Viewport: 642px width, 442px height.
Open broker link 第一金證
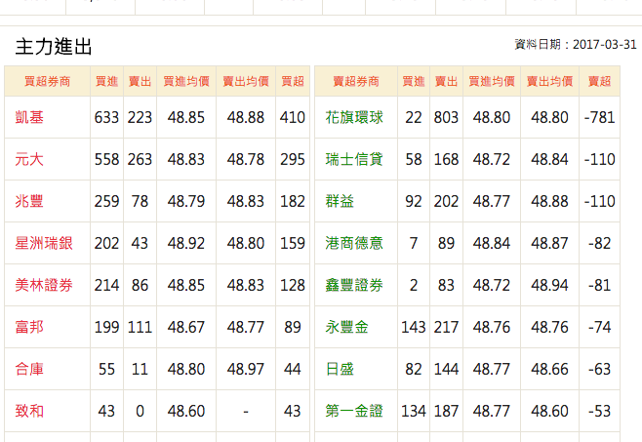pyautogui.click(x=354, y=411)
